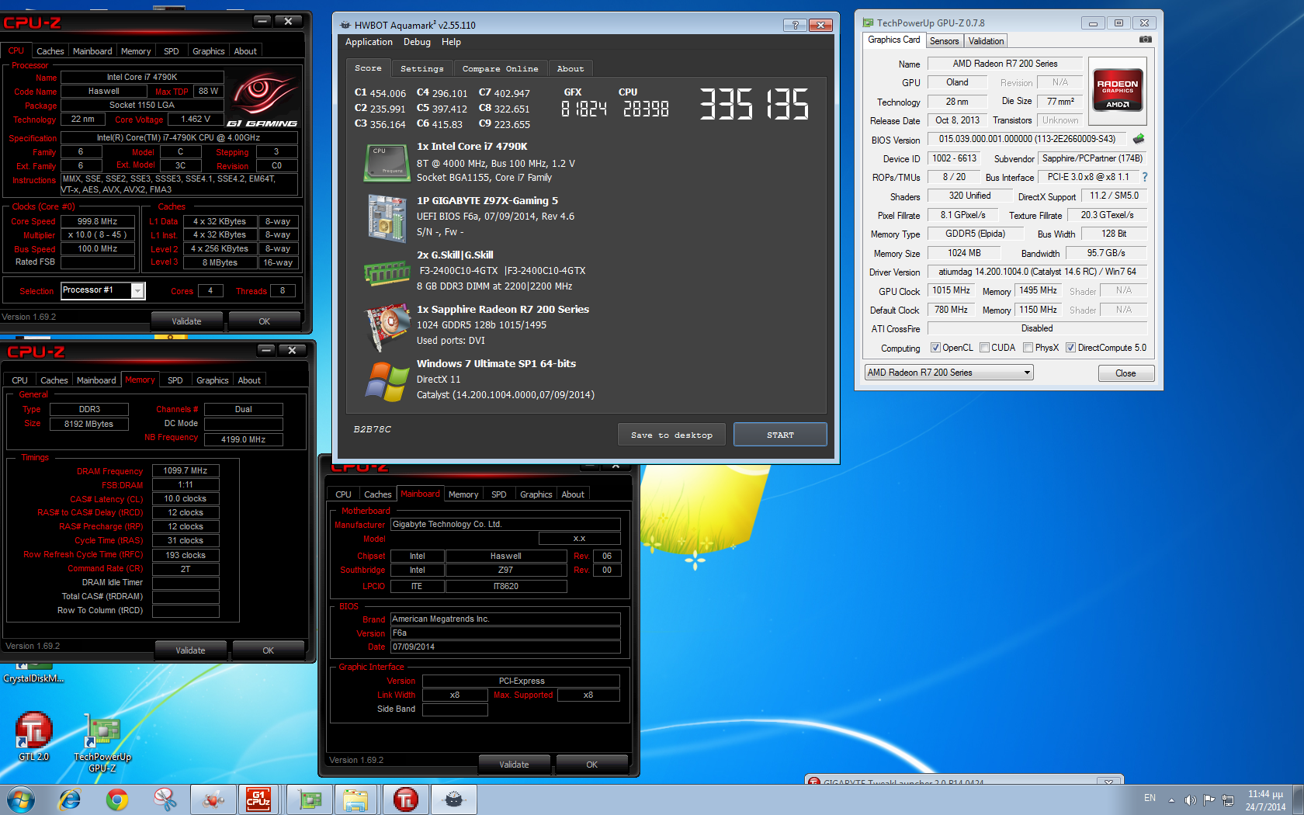Open the Debug menu in Aquamark

[417, 42]
